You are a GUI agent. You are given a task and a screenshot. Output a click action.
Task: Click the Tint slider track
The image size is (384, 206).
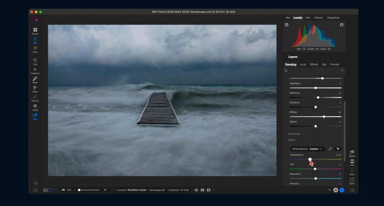[316, 169]
